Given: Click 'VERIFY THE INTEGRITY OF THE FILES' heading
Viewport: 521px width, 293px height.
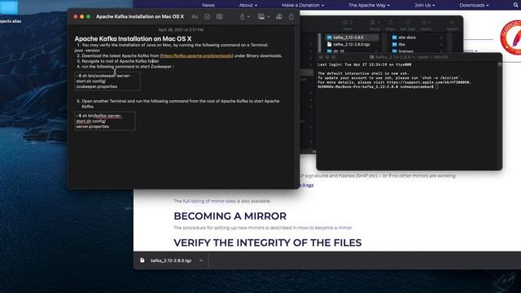Looking at the screenshot, I should pos(268,243).
